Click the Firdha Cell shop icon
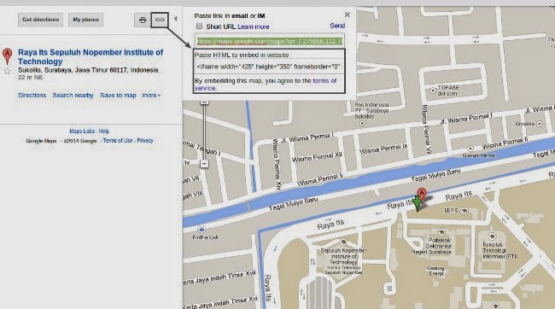The height and width of the screenshot is (309, 555). (202, 230)
